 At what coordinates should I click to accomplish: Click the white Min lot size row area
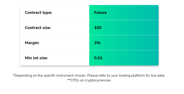(x=54, y=58)
